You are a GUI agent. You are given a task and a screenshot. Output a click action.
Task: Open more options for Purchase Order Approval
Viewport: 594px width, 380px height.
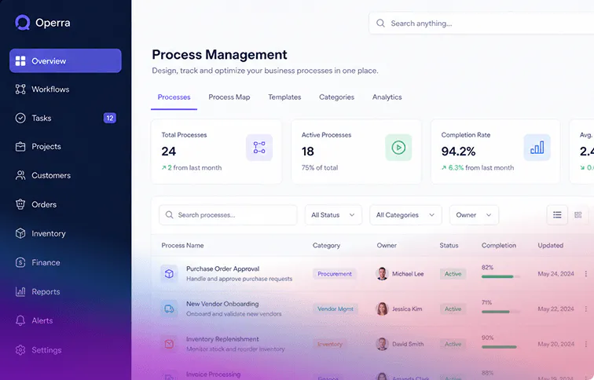pyautogui.click(x=585, y=274)
